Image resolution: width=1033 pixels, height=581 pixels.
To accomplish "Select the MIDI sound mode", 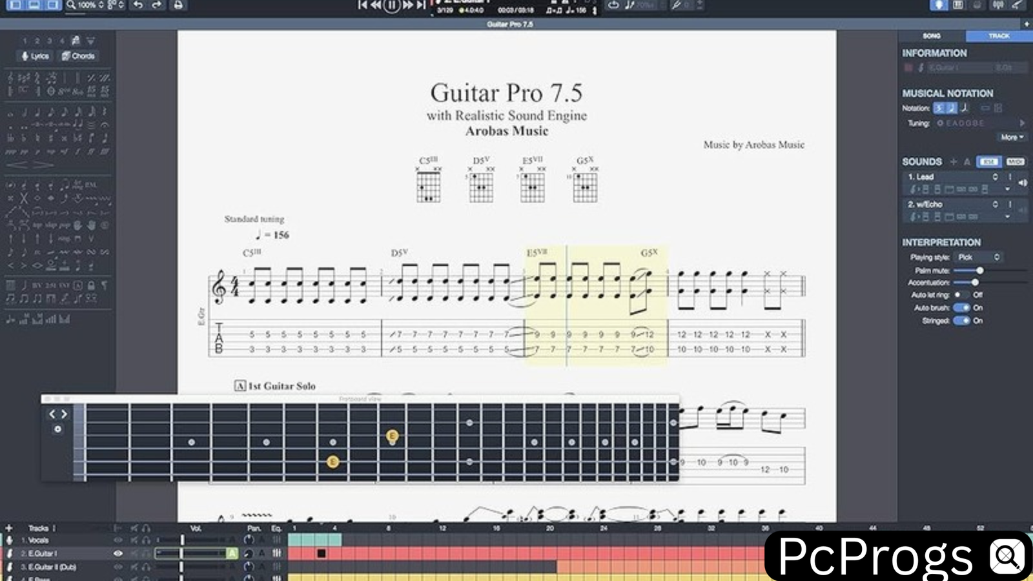I will coord(1014,161).
